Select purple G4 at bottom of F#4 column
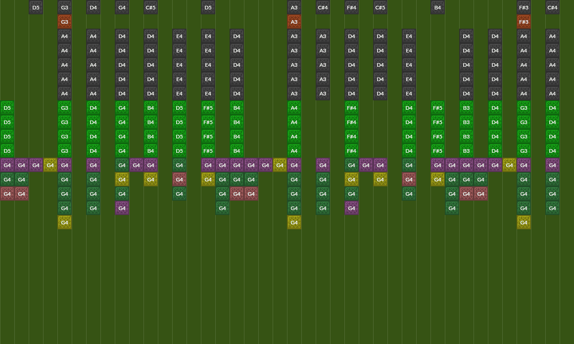This screenshot has height=344, width=574. pos(352,208)
